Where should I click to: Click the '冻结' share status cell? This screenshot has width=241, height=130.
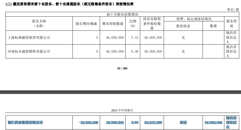click(x=183, y=122)
